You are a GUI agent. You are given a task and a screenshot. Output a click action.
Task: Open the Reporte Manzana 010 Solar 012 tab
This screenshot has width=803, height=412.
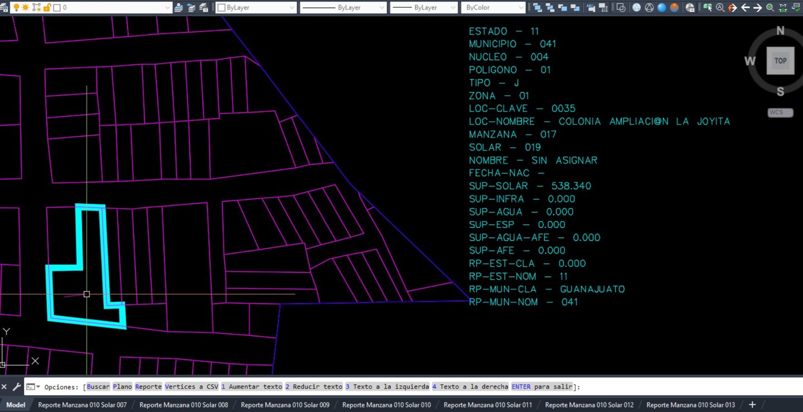pos(589,405)
